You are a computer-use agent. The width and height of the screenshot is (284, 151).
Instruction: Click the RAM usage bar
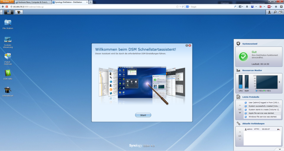click(x=246, y=82)
